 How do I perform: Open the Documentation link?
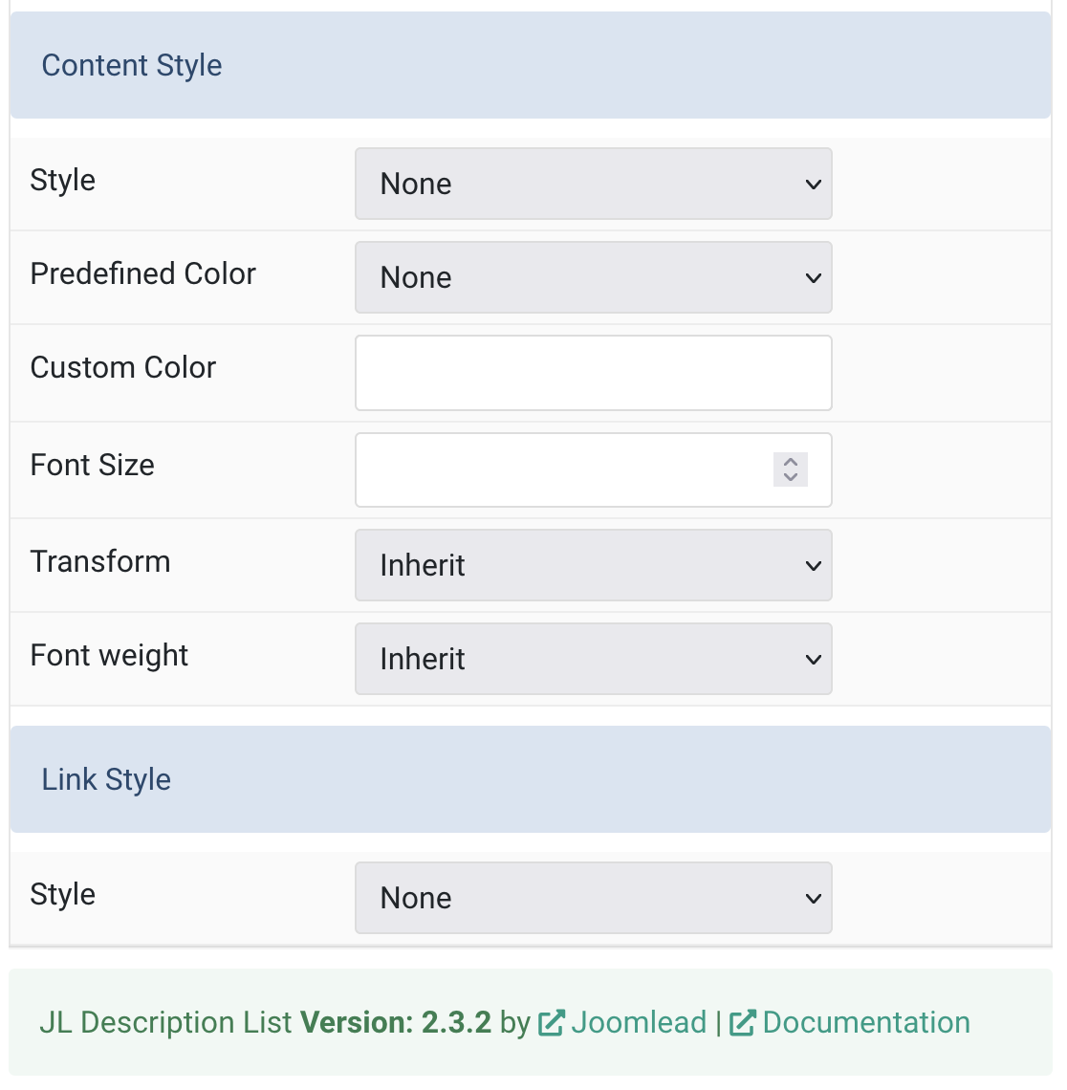pyautogui.click(x=866, y=1023)
